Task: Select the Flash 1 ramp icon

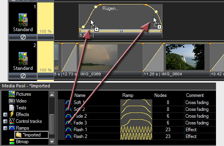Action: coord(68,130)
